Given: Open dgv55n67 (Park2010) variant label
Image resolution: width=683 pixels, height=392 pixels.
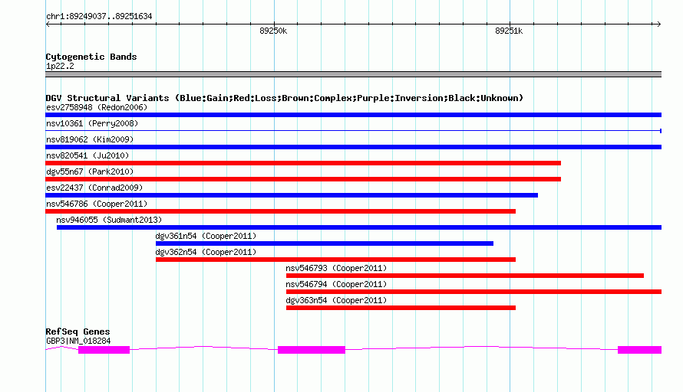Looking at the screenshot, I should tap(90, 171).
